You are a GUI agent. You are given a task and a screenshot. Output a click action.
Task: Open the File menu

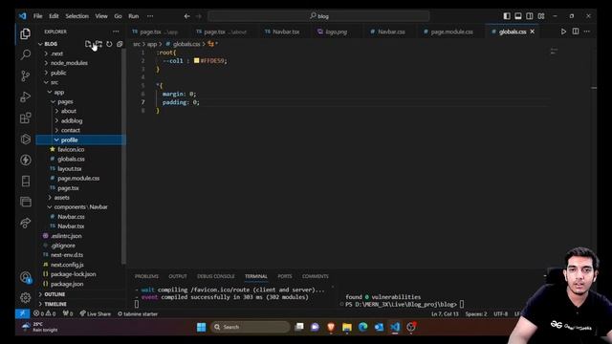(38, 16)
